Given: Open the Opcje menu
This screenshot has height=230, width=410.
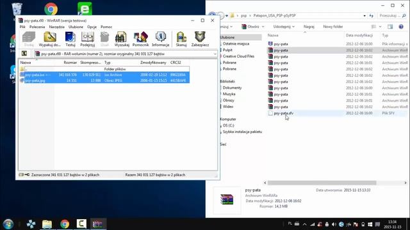Looking at the screenshot, I should tap(92, 27).
